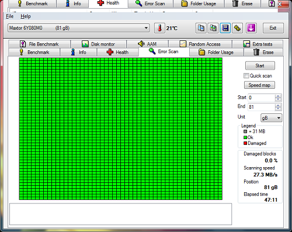Open the Disk monitor tab

click(x=99, y=44)
